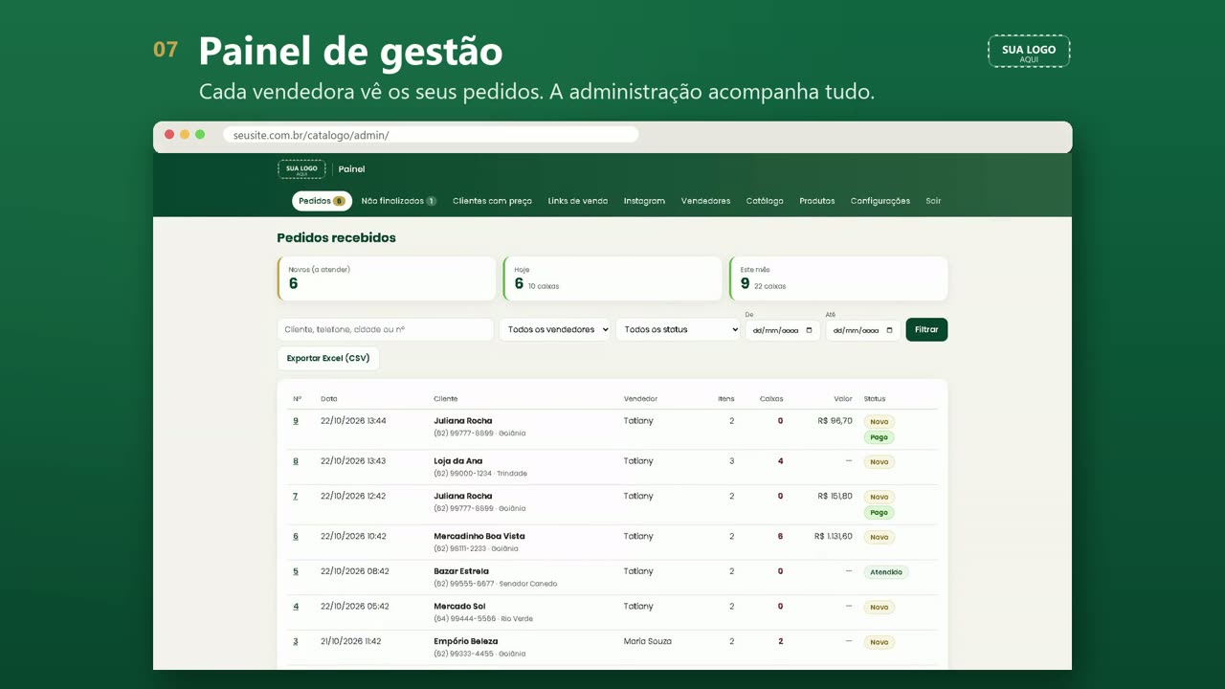Open order number 5
Screen dimensions: 1225x689
pos(296,571)
